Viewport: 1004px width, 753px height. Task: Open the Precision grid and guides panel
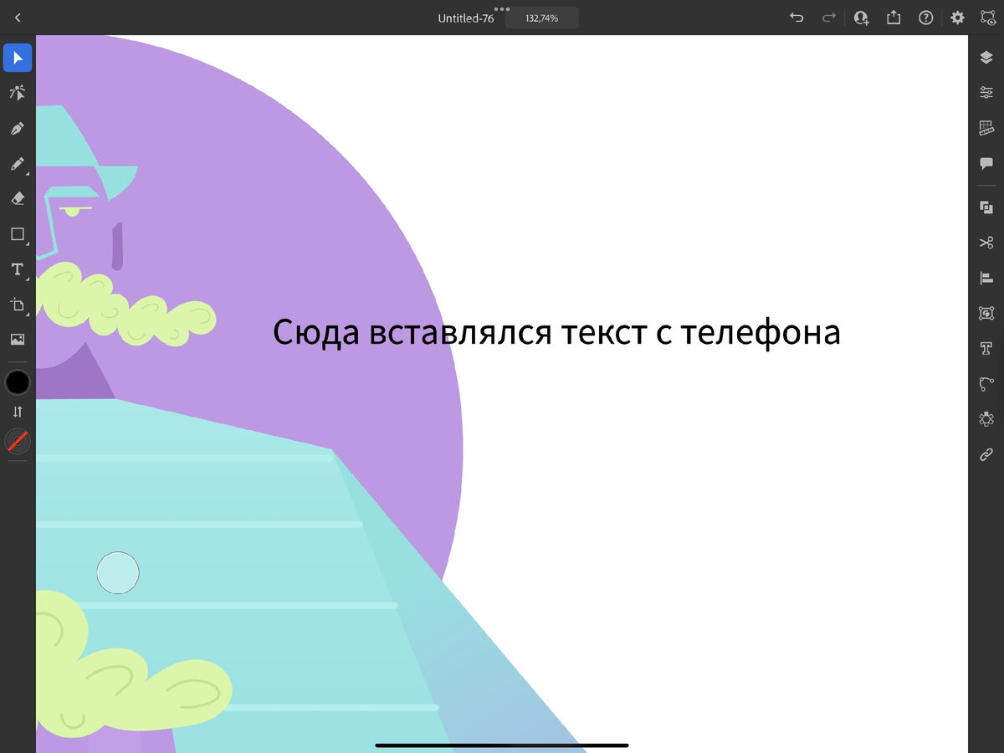point(986,129)
